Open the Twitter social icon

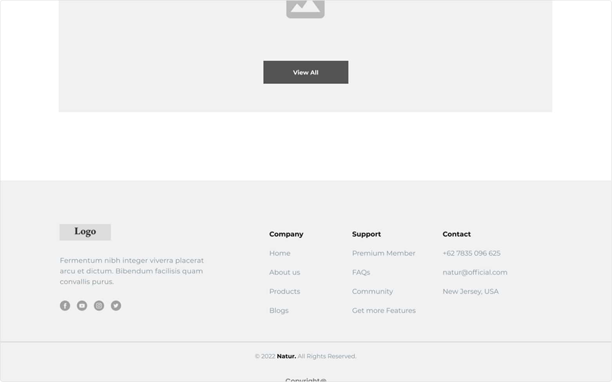coord(116,306)
